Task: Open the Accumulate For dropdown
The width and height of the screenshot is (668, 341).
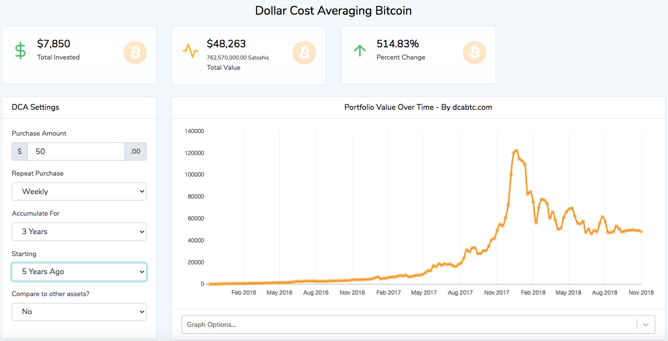Action: coord(79,232)
